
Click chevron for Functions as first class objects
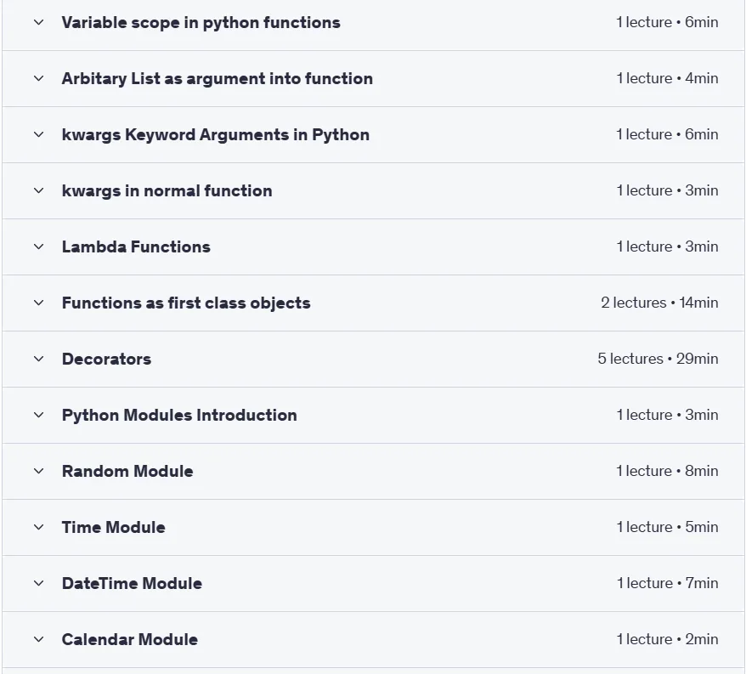(x=39, y=303)
